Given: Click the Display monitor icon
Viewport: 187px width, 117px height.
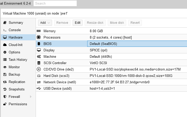Looking at the screenshot, I should point(39,50).
